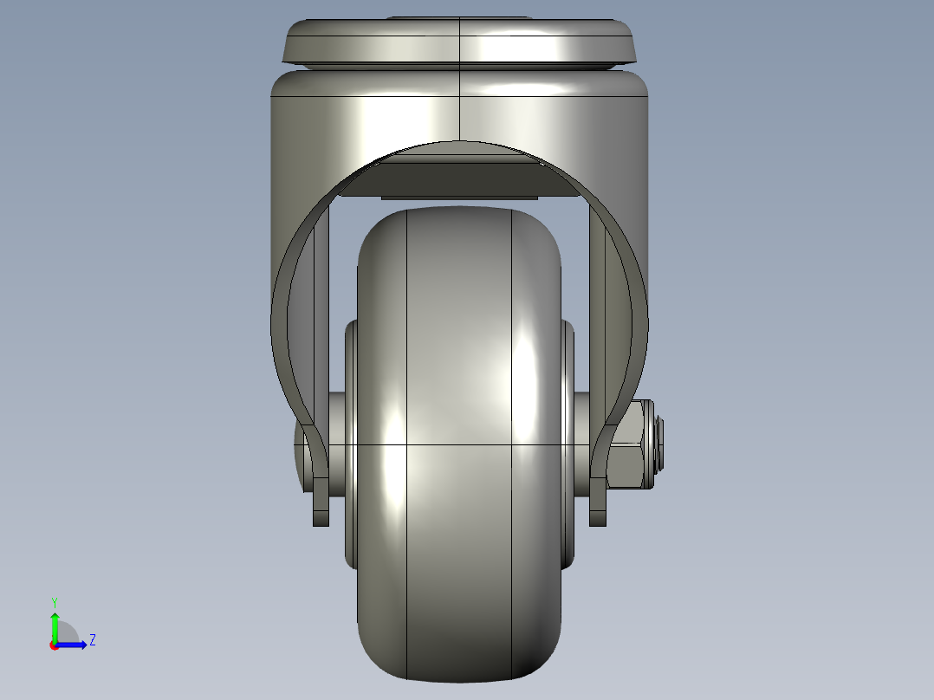Click the green Y axis arrow
Viewport: 934px width, 700px height.
55,629
